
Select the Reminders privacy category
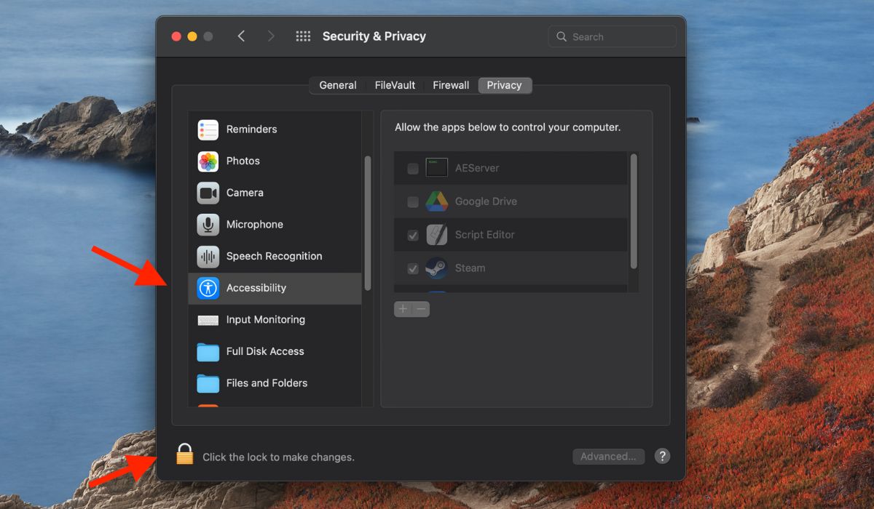click(x=253, y=129)
